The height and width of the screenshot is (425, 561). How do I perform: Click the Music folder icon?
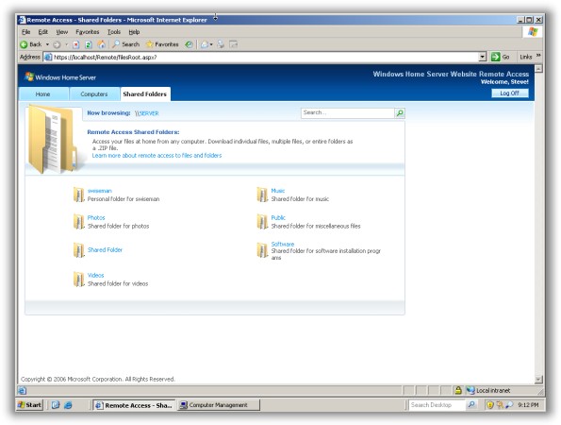tap(262, 195)
